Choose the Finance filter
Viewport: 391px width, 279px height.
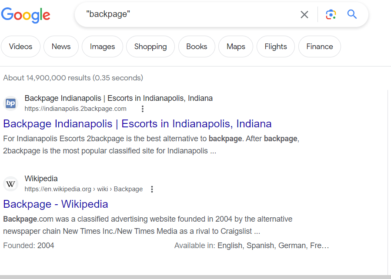pos(320,46)
